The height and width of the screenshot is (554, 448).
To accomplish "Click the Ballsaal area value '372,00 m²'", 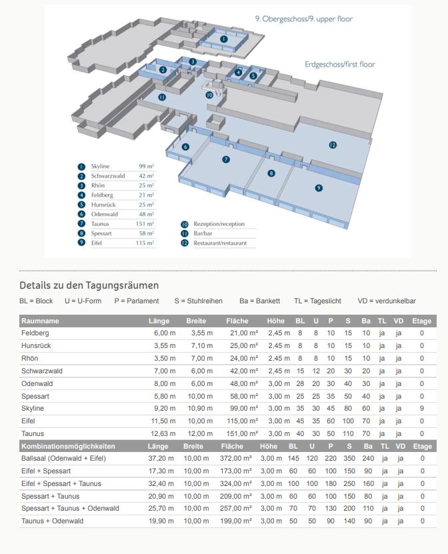I will pos(235,459).
